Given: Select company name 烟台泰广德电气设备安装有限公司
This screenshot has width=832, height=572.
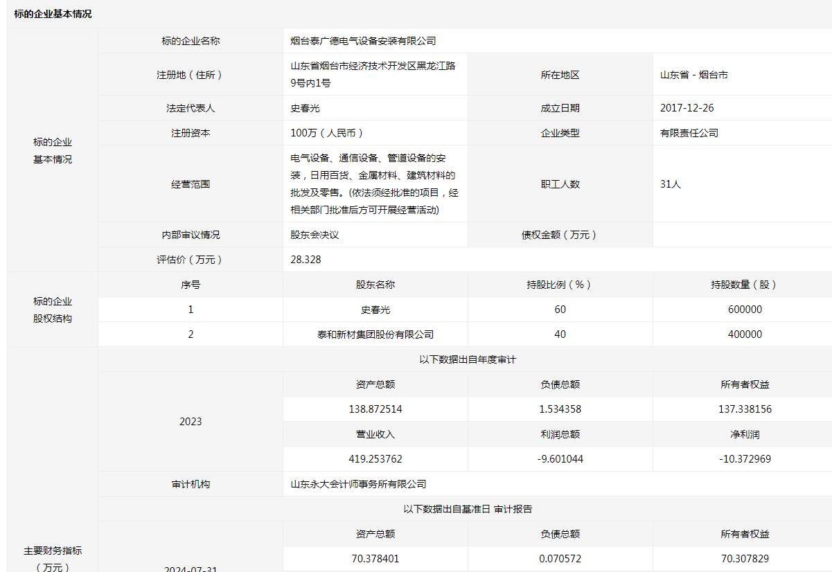Looking at the screenshot, I should click(x=363, y=41).
